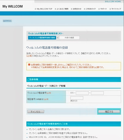Click the オンライン会員ご本人名義 note line
Screen dimensions: 124x140
coord(49,129)
